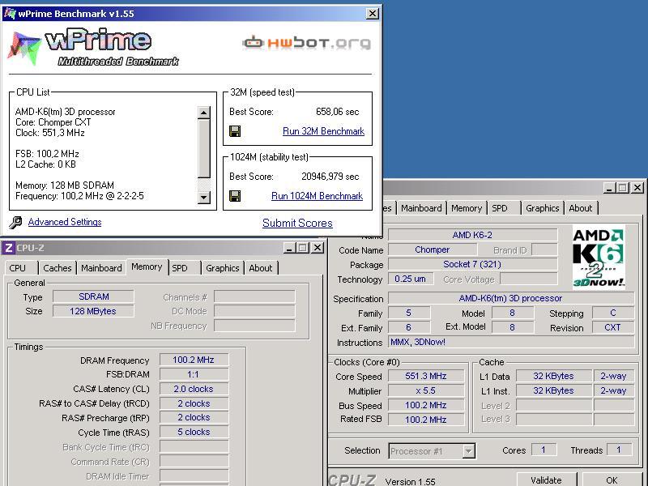Minimize the front CPU-Z Memory window
Image resolution: width=648 pixels, height=486 pixels.
click(x=289, y=248)
